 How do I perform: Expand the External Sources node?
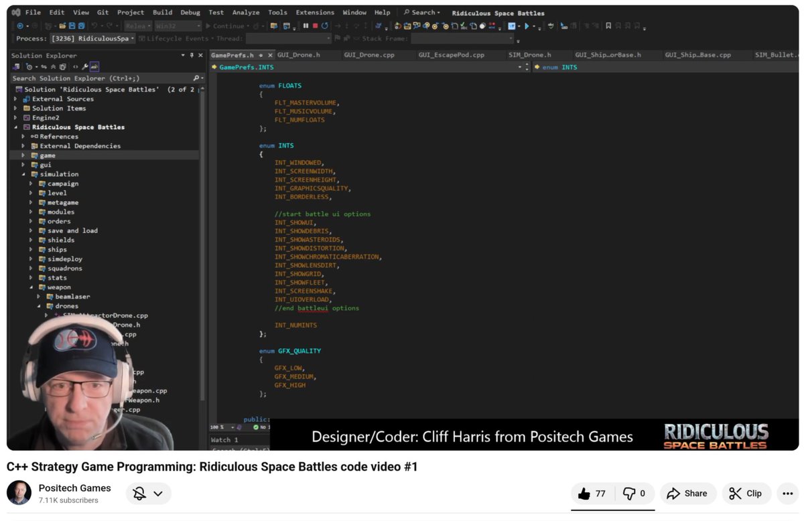pyautogui.click(x=15, y=99)
